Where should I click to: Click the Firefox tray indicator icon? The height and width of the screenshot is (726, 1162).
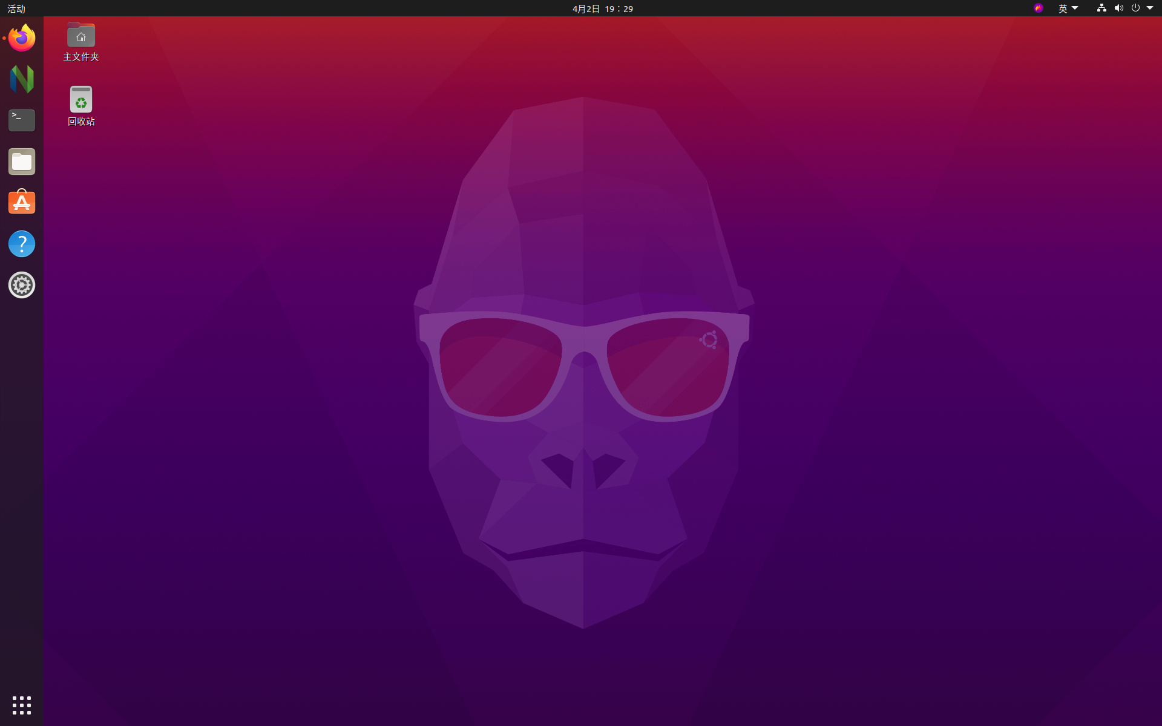1039,8
